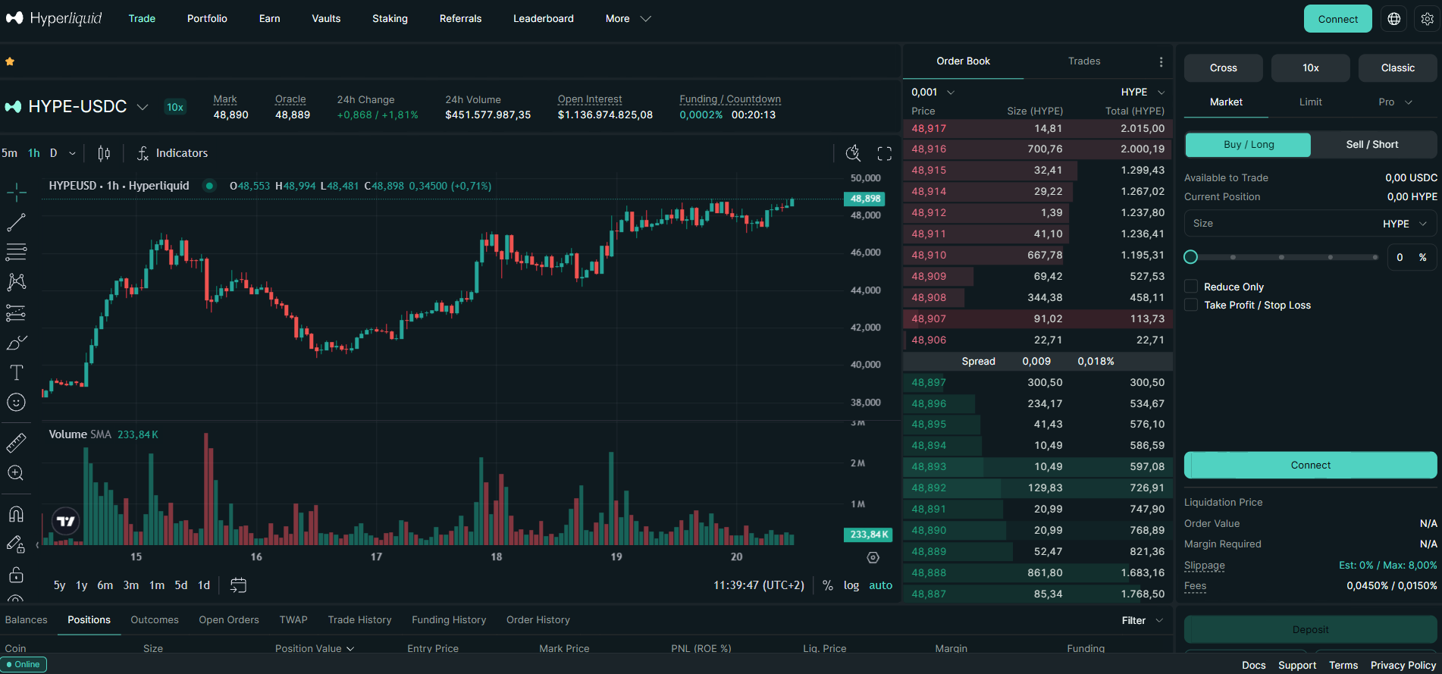Click the Hyperliquid logo
This screenshot has height=674, width=1442.
53,18
